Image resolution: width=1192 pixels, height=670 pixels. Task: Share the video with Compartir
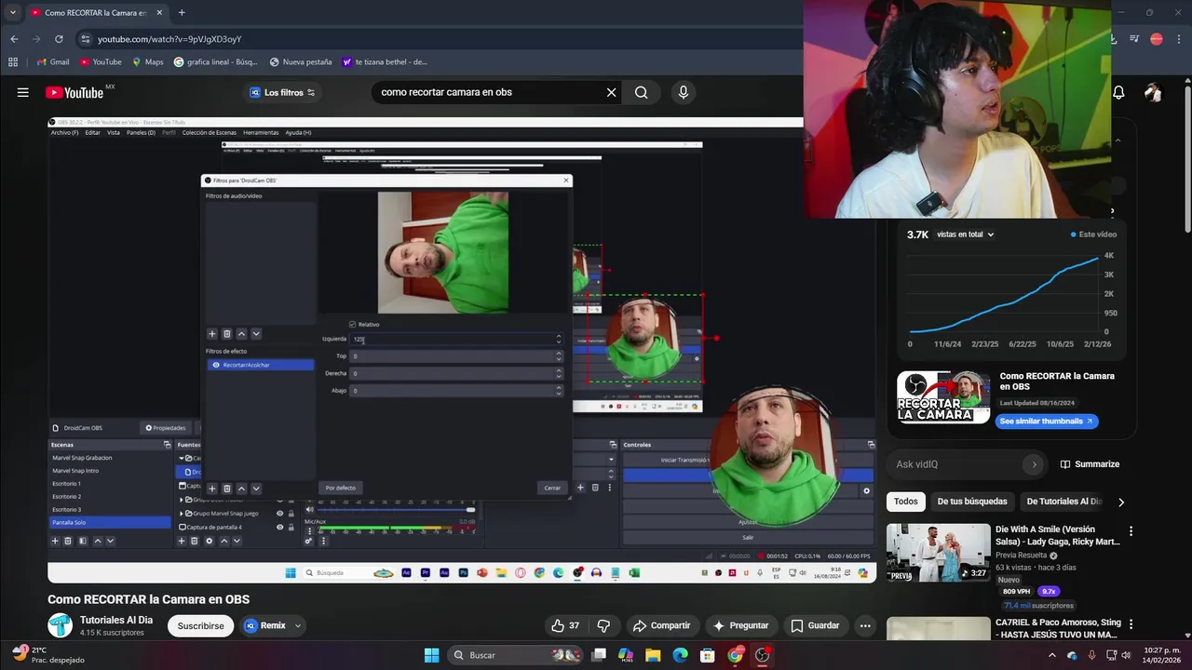[x=661, y=625]
